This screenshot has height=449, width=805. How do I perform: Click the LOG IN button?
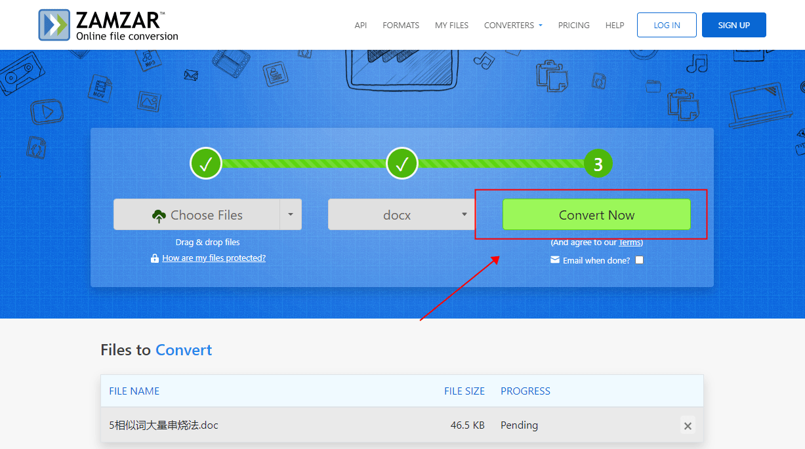667,25
